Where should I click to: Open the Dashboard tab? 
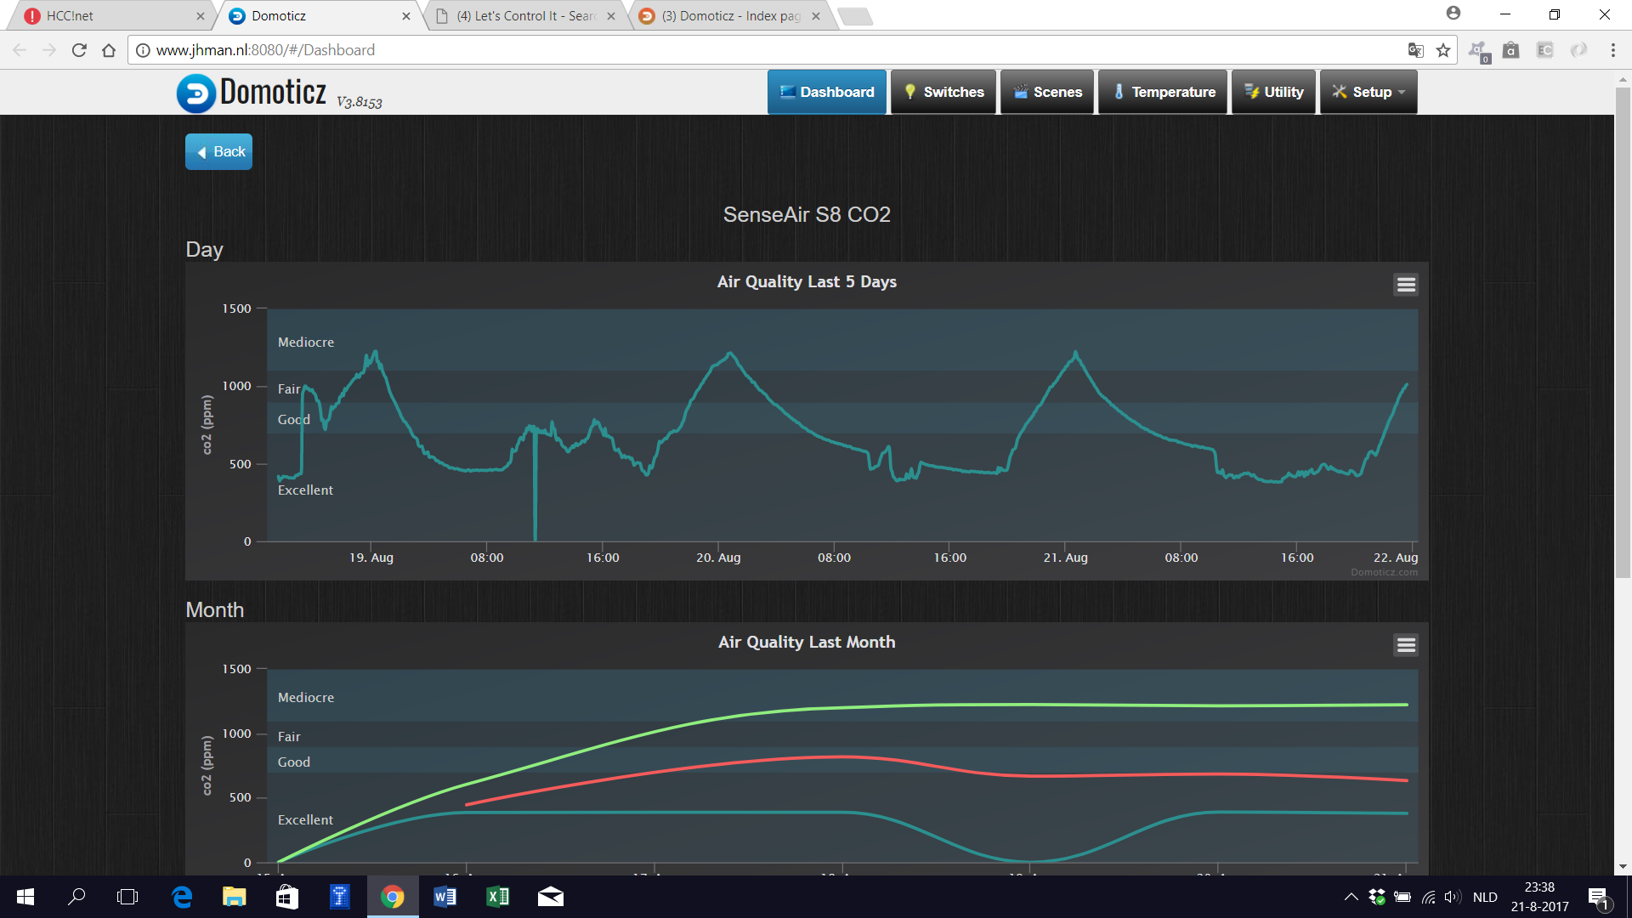[827, 92]
